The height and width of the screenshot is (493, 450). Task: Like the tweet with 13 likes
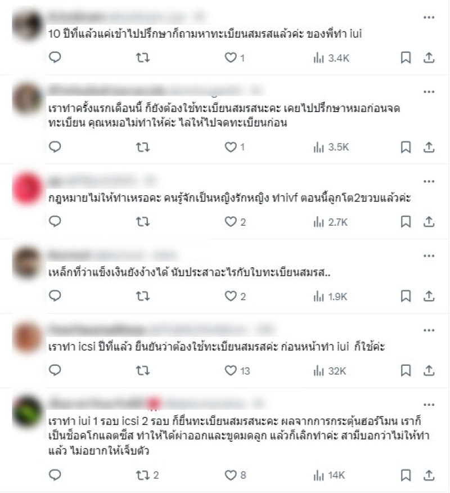[x=237, y=371]
